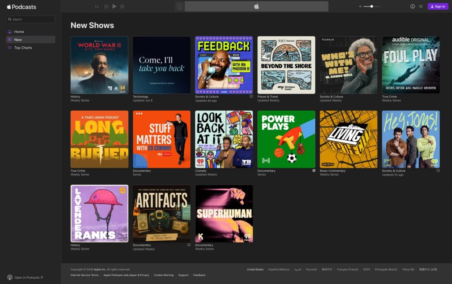Click the Top Charts list icon
This screenshot has height=284, width=452.
click(10, 48)
